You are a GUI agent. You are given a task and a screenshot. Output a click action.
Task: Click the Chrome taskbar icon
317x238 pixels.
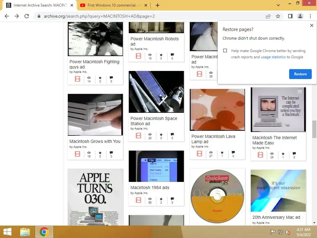[x=44, y=232]
